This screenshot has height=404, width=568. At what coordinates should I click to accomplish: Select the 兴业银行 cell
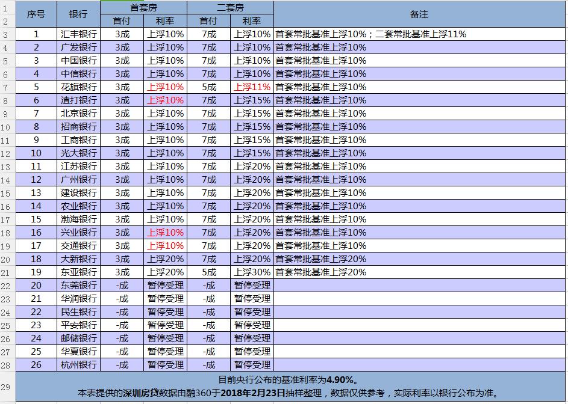78,232
